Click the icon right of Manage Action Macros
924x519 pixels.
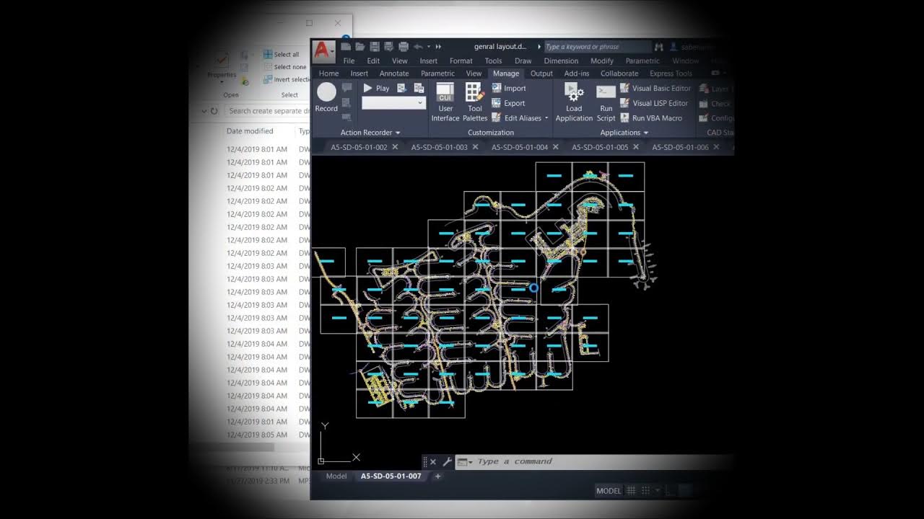coord(419,88)
